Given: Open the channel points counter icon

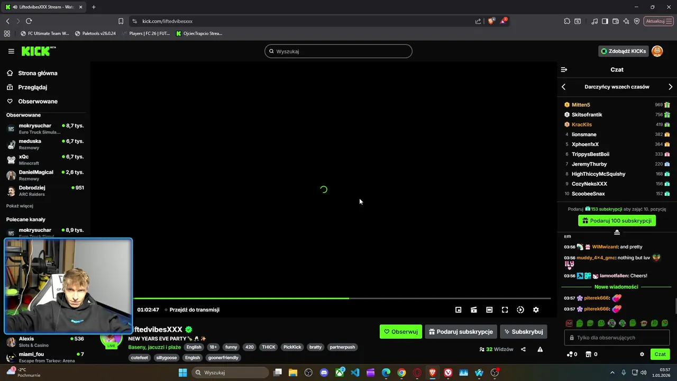Looking at the screenshot, I should coord(571,355).
